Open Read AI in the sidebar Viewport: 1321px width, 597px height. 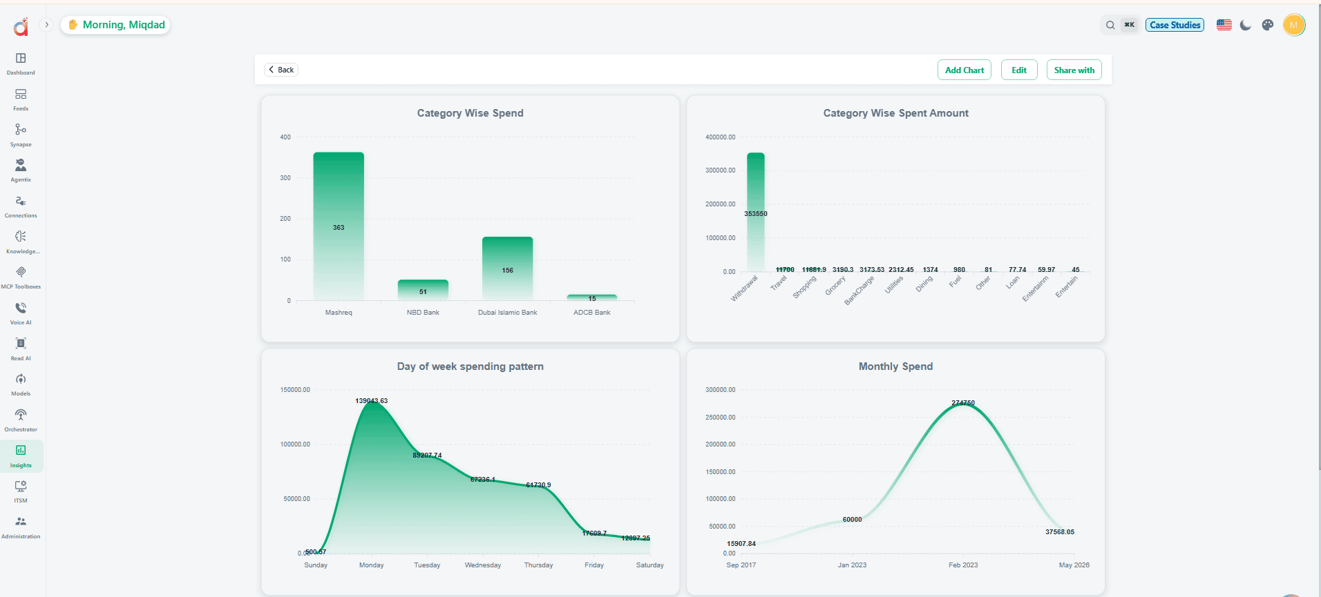[x=21, y=349]
